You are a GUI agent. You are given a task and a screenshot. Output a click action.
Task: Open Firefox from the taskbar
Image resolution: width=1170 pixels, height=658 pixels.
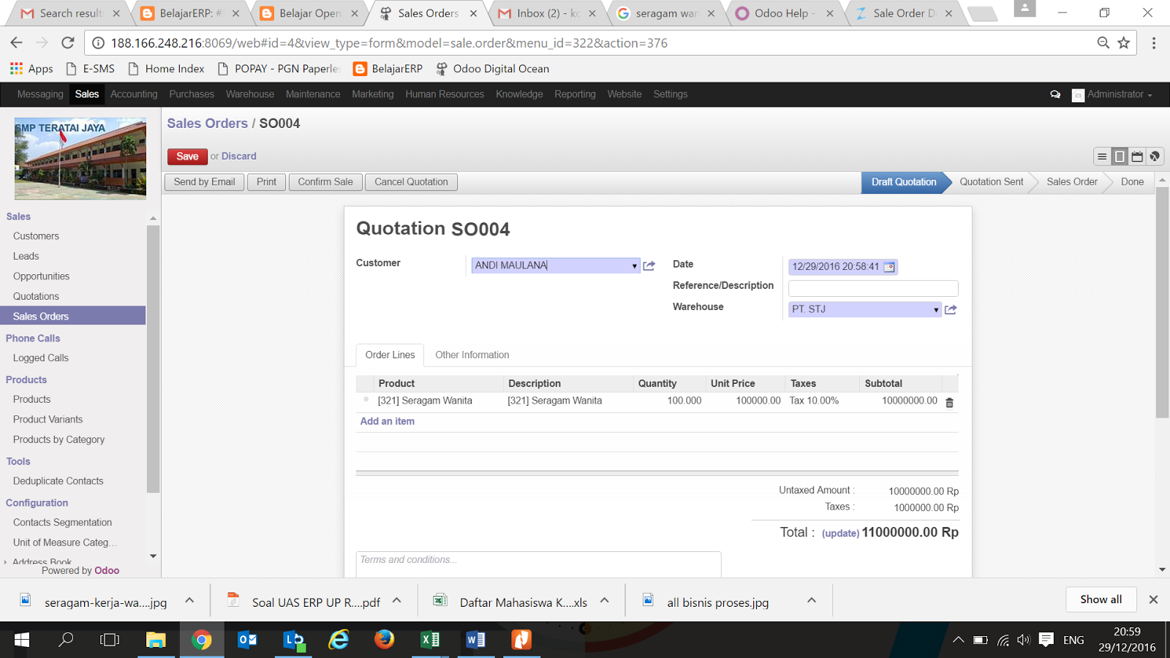pyautogui.click(x=384, y=640)
